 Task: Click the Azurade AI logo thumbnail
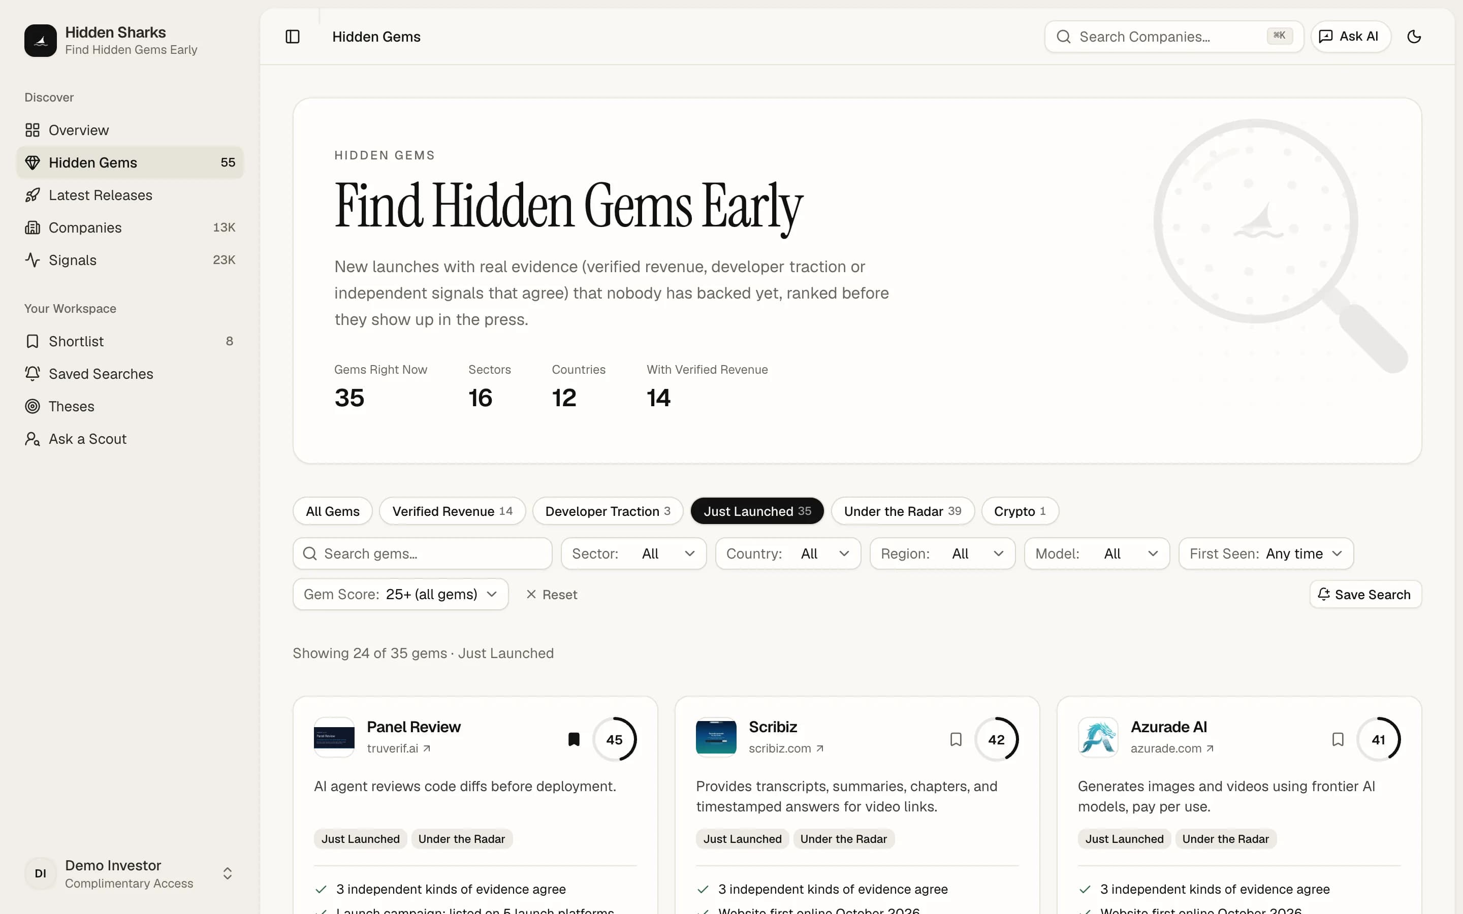(x=1098, y=737)
